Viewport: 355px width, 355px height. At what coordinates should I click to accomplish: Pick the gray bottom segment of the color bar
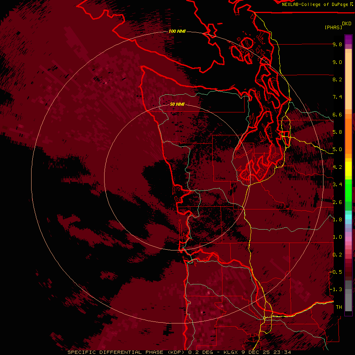point(348,300)
